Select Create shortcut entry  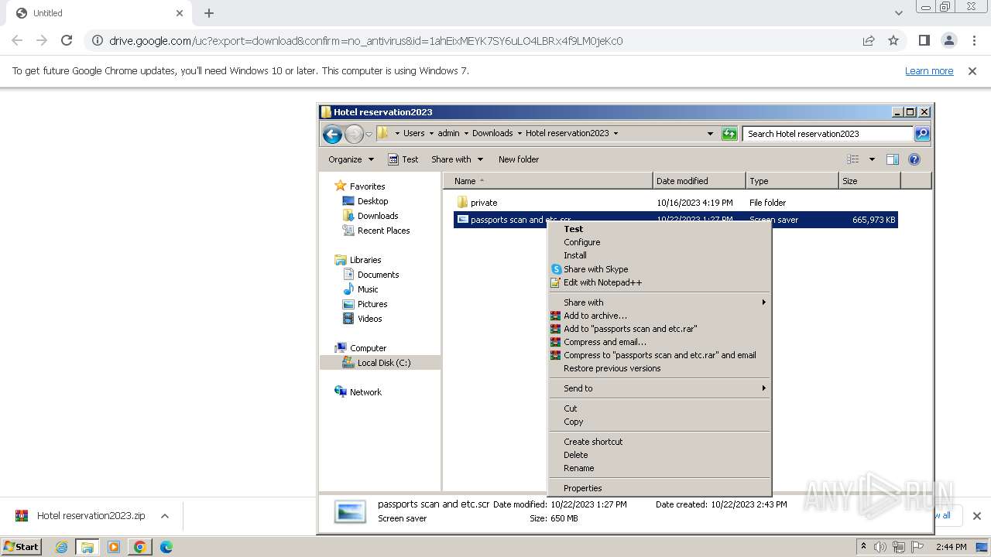(593, 442)
